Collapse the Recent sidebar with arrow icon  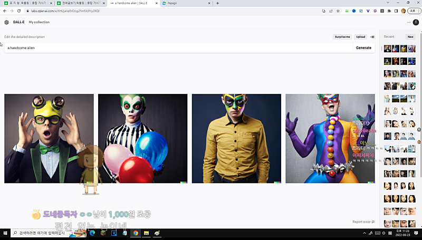pos(372,37)
